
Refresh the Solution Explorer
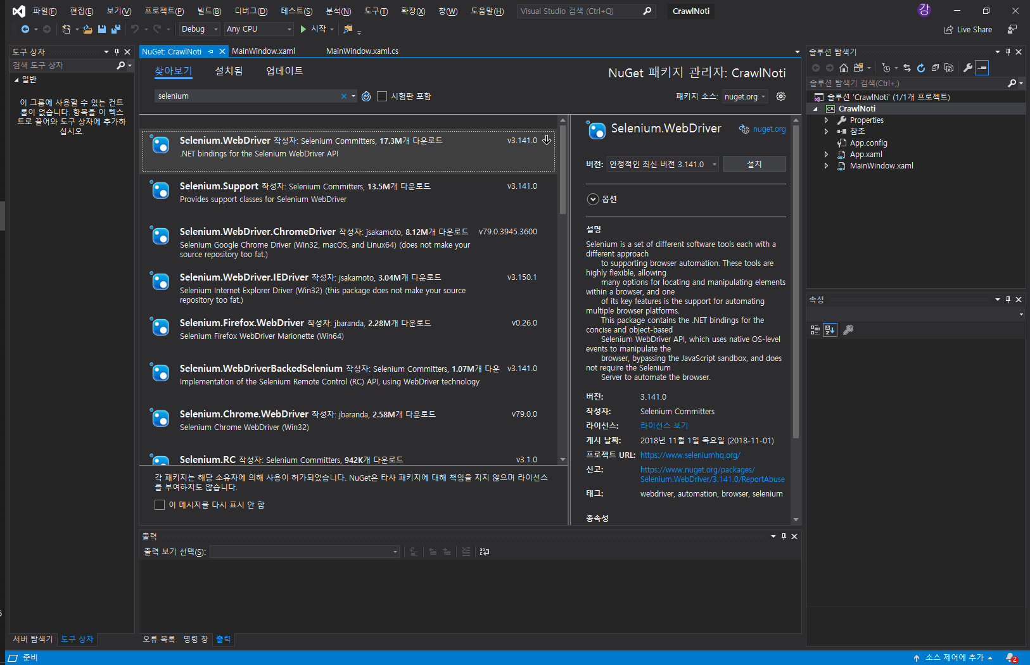pyautogui.click(x=921, y=68)
